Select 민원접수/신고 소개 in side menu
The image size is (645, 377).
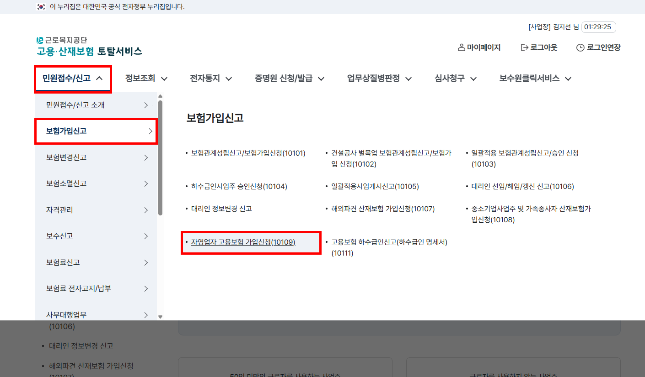pyautogui.click(x=96, y=105)
